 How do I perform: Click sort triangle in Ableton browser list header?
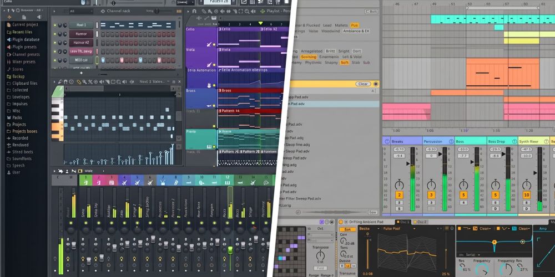(x=372, y=90)
